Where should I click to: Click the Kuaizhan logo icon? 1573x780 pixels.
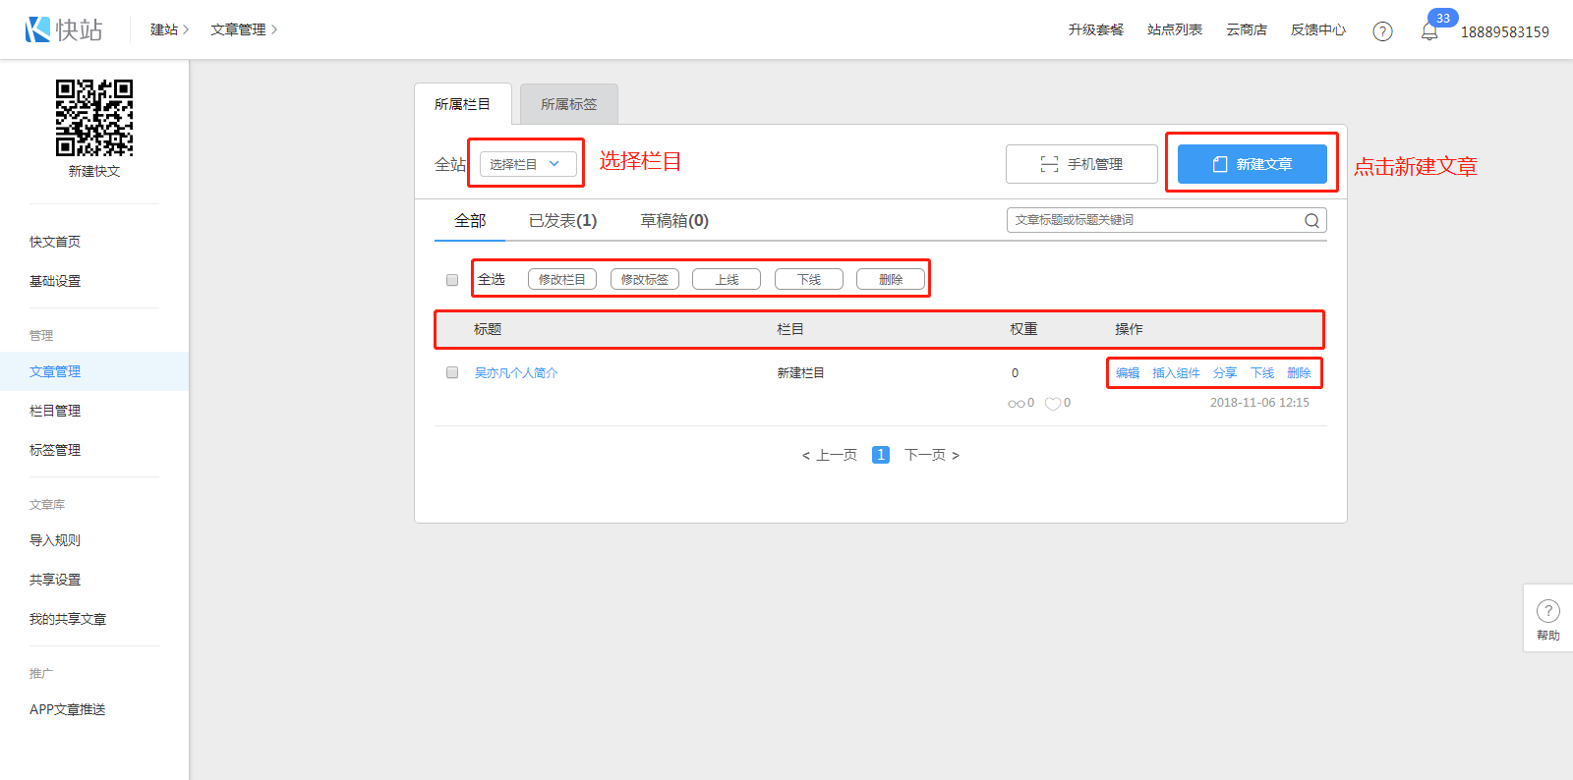pyautogui.click(x=38, y=29)
